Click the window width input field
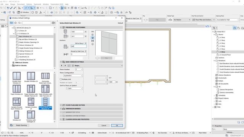This screenshot has width=244, height=137. click(x=77, y=32)
